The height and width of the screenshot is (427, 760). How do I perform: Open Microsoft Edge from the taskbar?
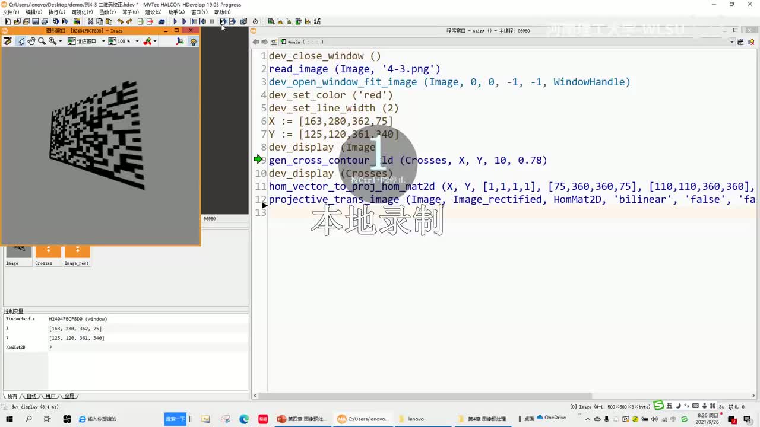click(x=244, y=419)
